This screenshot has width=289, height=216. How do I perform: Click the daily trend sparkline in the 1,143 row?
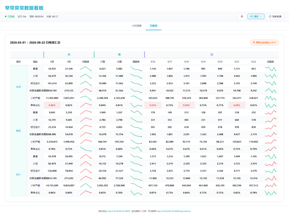271,69
